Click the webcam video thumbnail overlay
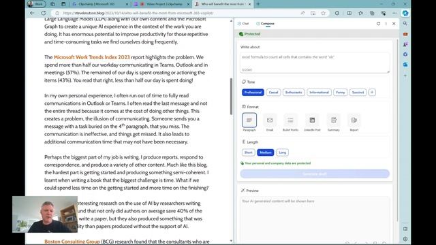 (x=45, y=214)
